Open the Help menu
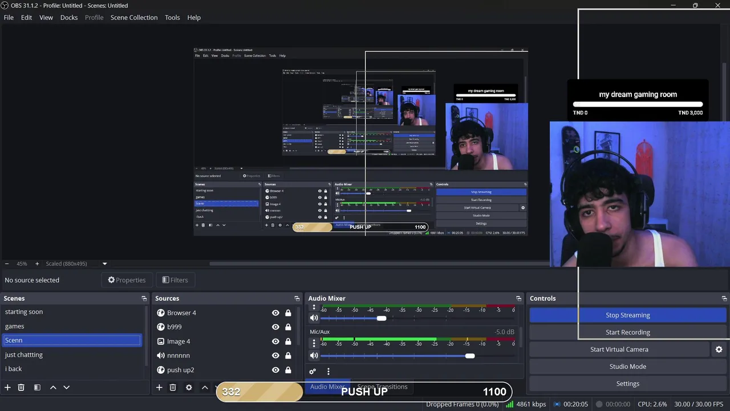The height and width of the screenshot is (411, 730). pos(194,18)
